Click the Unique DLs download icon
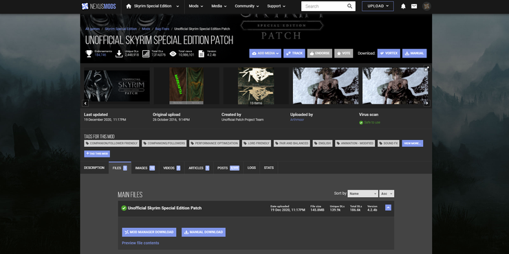The height and width of the screenshot is (254, 509). coord(119,54)
